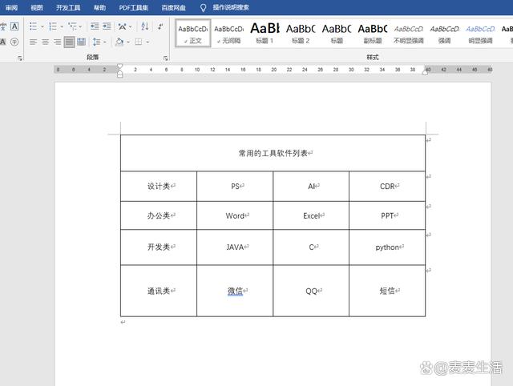Increase paragraph indent

pyautogui.click(x=107, y=26)
